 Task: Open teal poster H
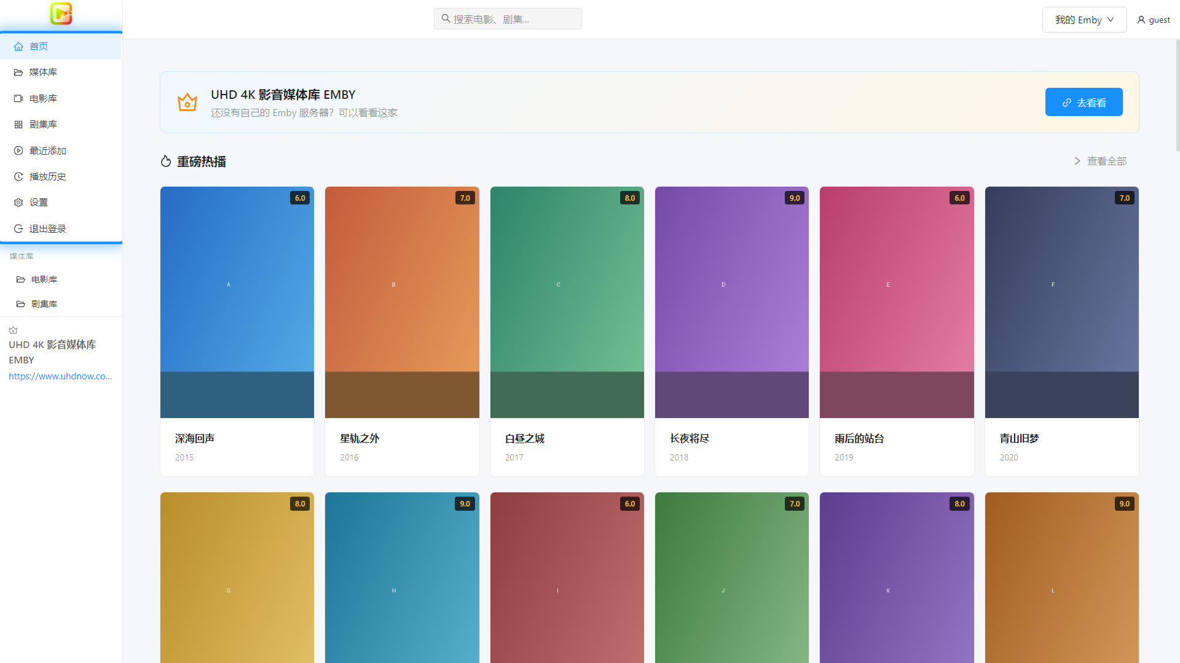pyautogui.click(x=402, y=577)
